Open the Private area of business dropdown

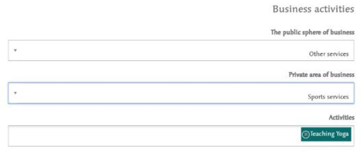(181, 93)
